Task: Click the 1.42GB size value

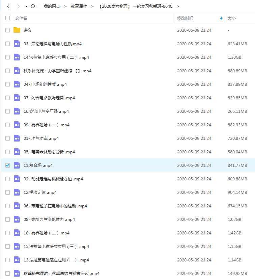Action: tap(234, 233)
